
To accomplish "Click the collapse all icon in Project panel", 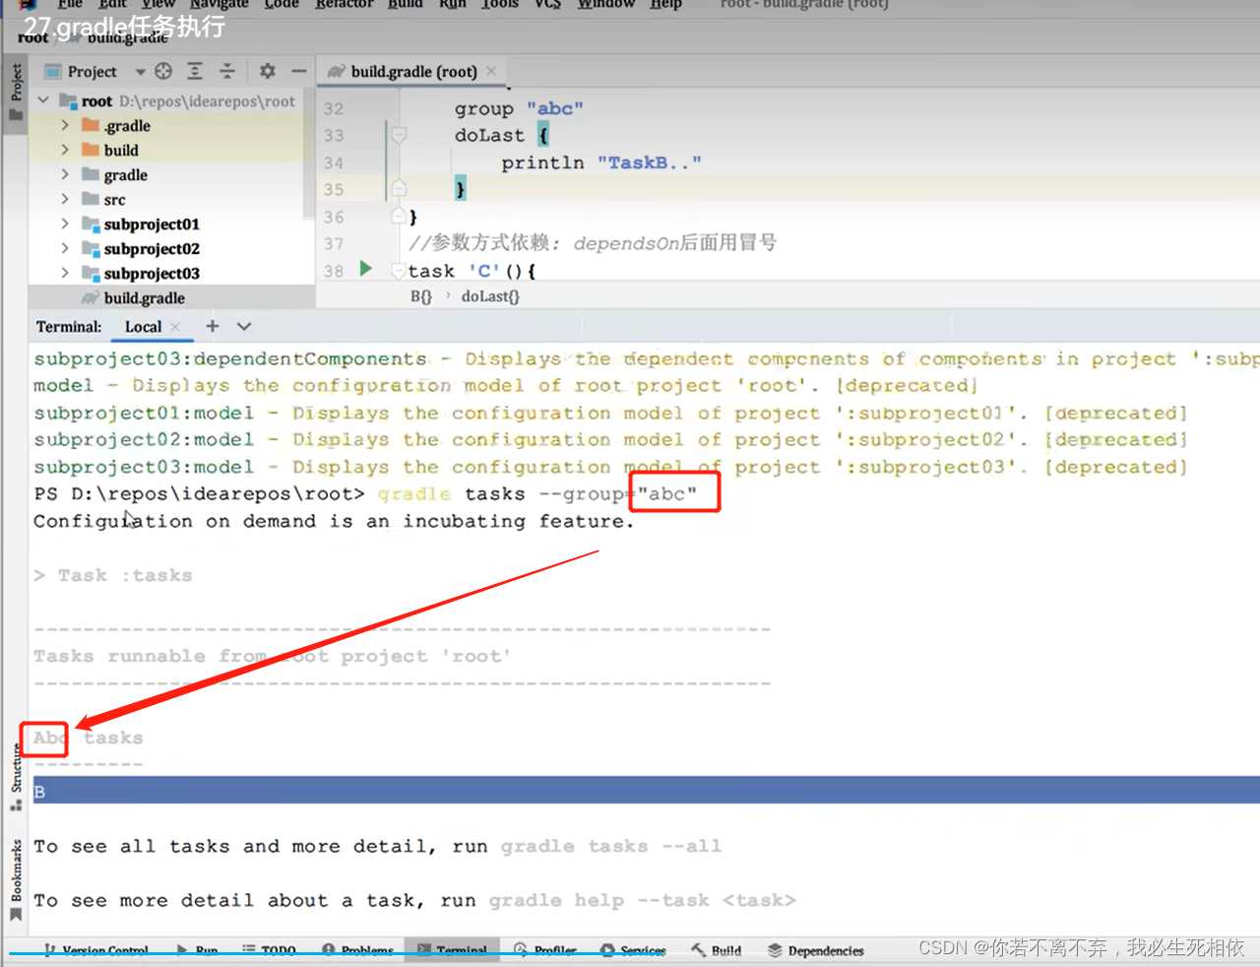I will point(226,71).
